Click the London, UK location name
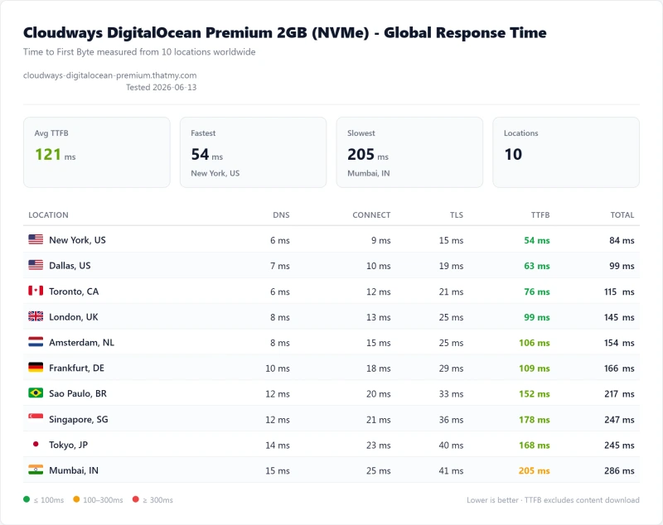The width and height of the screenshot is (663, 525). tap(74, 317)
